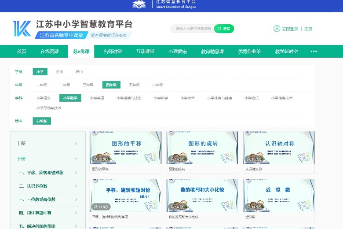The height and width of the screenshot is (229, 343).
Task: Switch to 名师讲堂 navigation tab
Action: [x=113, y=52]
